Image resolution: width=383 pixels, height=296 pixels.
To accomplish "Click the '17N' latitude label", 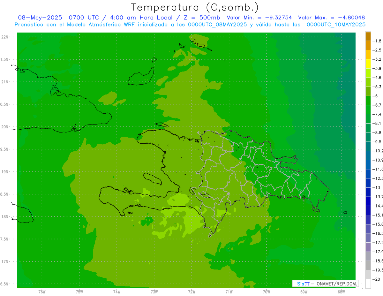I will [5, 262].
